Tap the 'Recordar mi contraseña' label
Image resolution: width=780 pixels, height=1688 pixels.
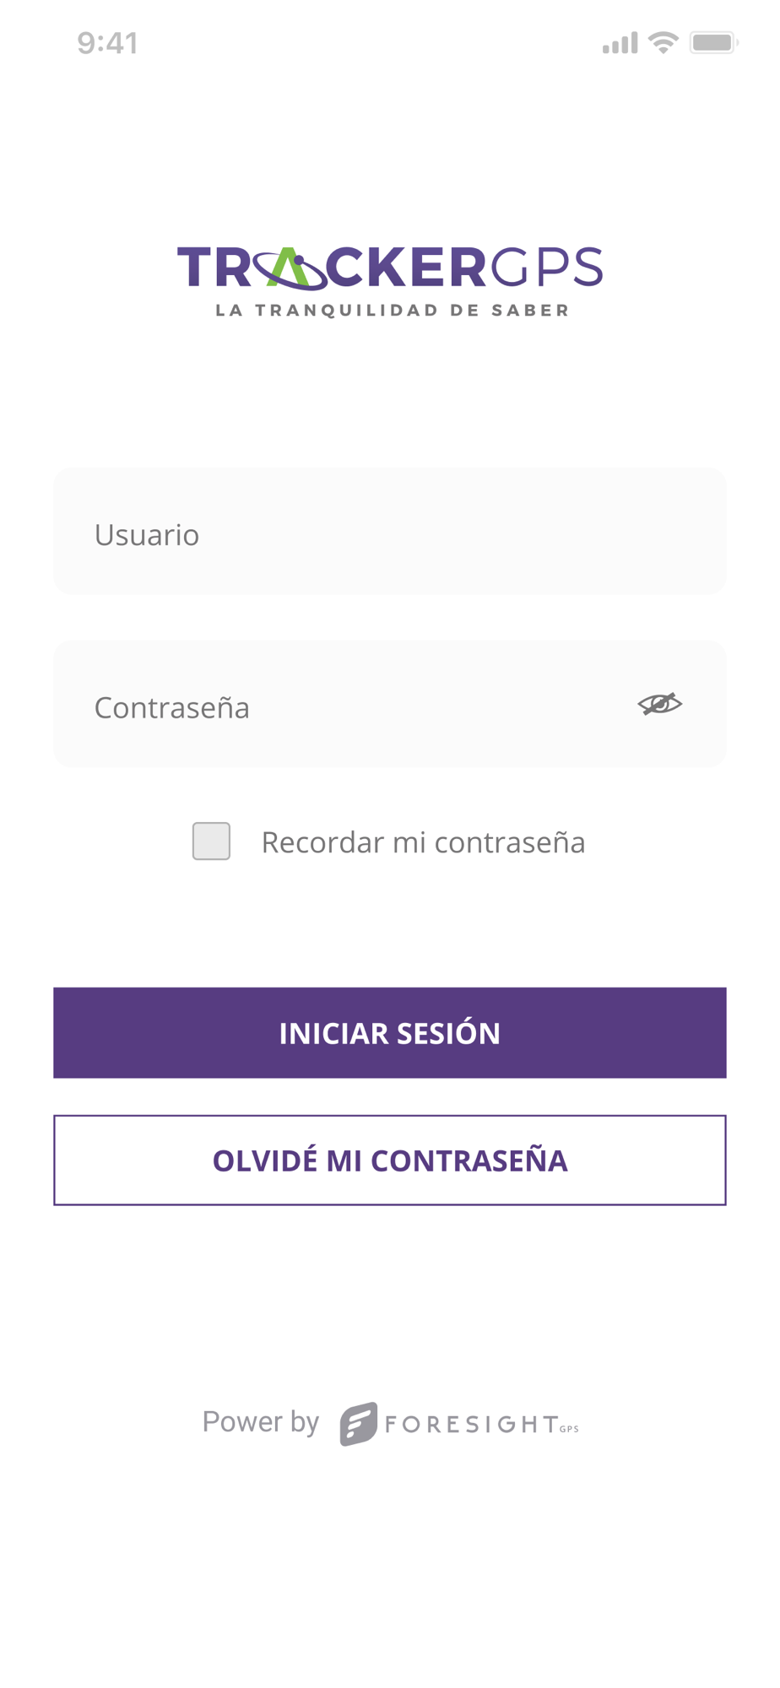pos(423,842)
